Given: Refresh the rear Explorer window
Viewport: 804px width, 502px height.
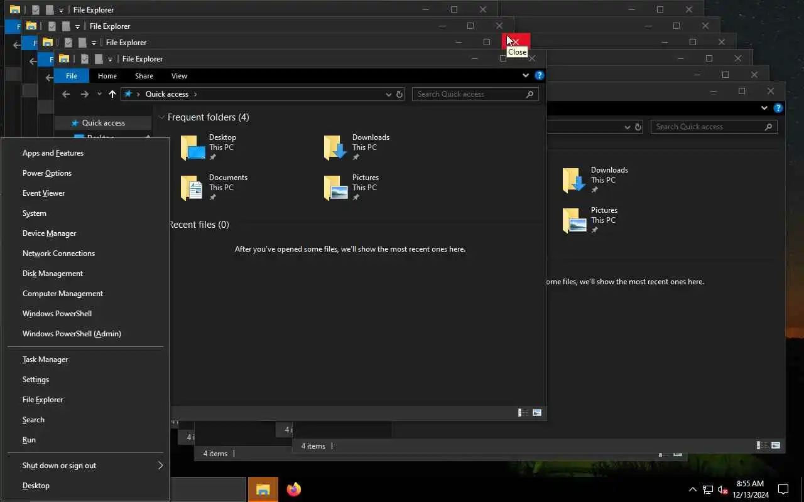Looking at the screenshot, I should [x=638, y=127].
